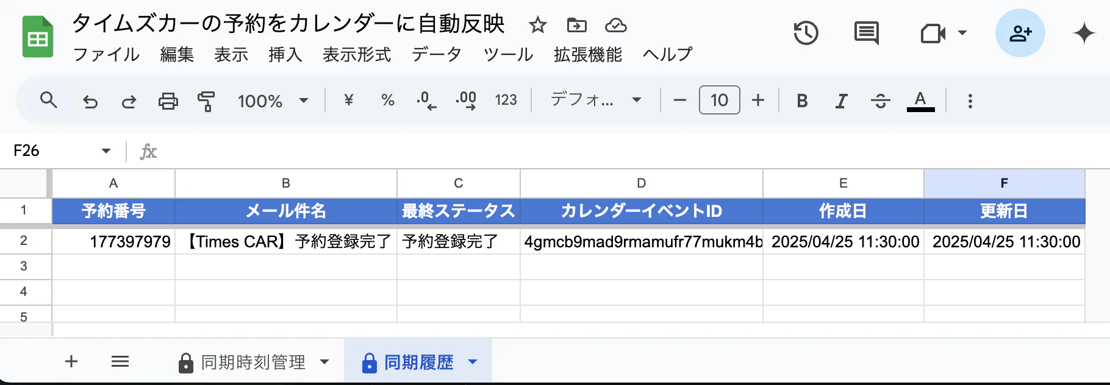Viewport: 1110px width, 385px height.
Task: Open the comments panel icon
Action: click(866, 33)
